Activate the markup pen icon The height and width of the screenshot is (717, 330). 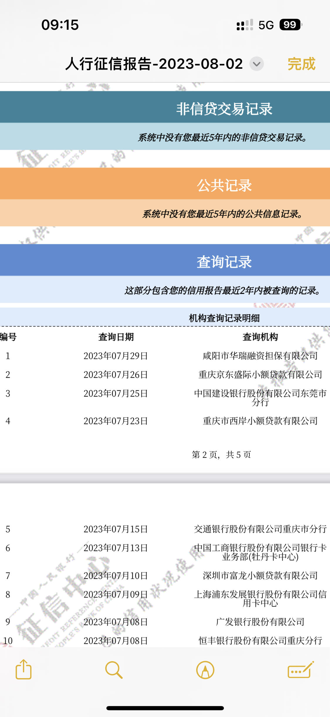pyautogui.click(x=205, y=670)
